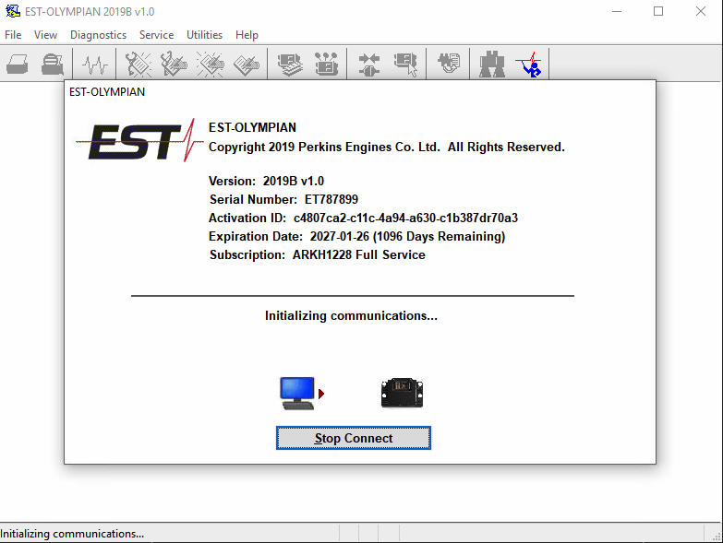The width and height of the screenshot is (723, 543).
Task: Click the ECM module image in dialog
Action: coord(402,394)
